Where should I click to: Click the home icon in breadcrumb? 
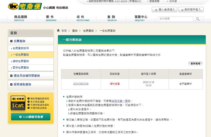click(x=58, y=30)
